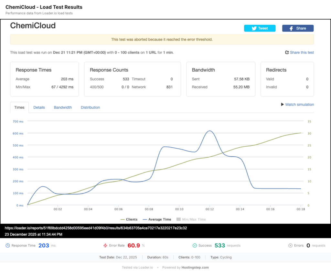Show the Min/Max Time series in legend
This screenshot has width=331, height=273.
[x=191, y=219]
